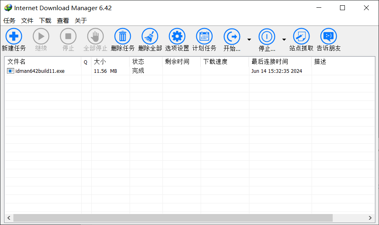Open 选项设置 gear icon
This screenshot has width=379, height=225.
pos(177,37)
